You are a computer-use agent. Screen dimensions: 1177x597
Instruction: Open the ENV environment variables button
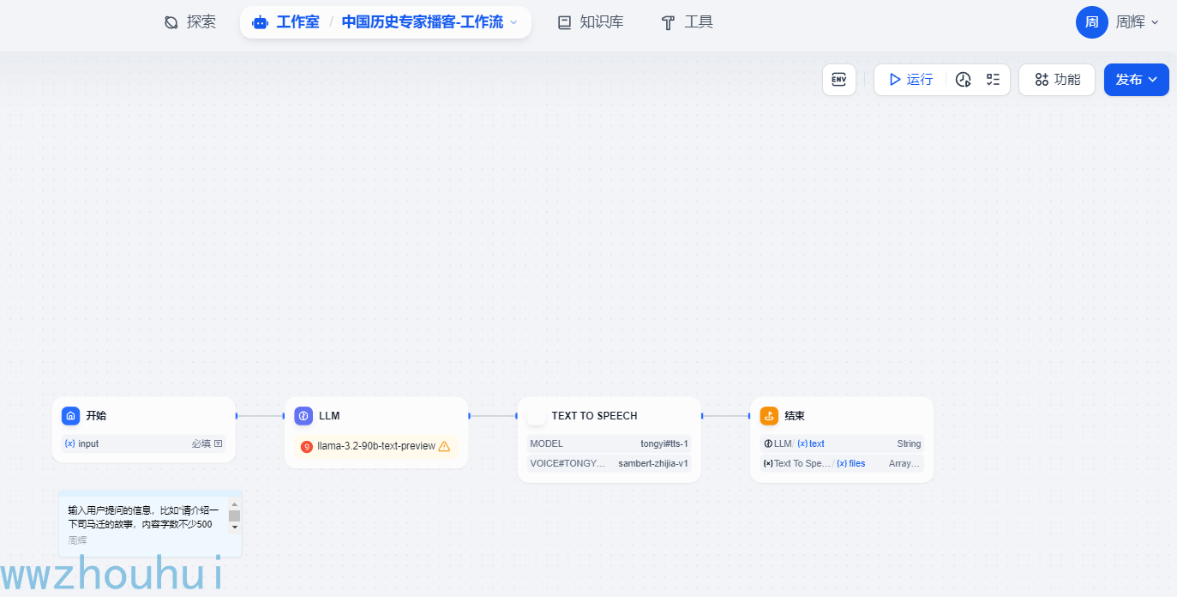click(x=839, y=80)
